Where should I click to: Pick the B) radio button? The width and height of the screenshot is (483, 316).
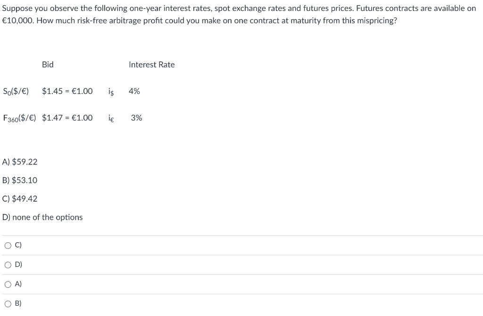click(8, 304)
